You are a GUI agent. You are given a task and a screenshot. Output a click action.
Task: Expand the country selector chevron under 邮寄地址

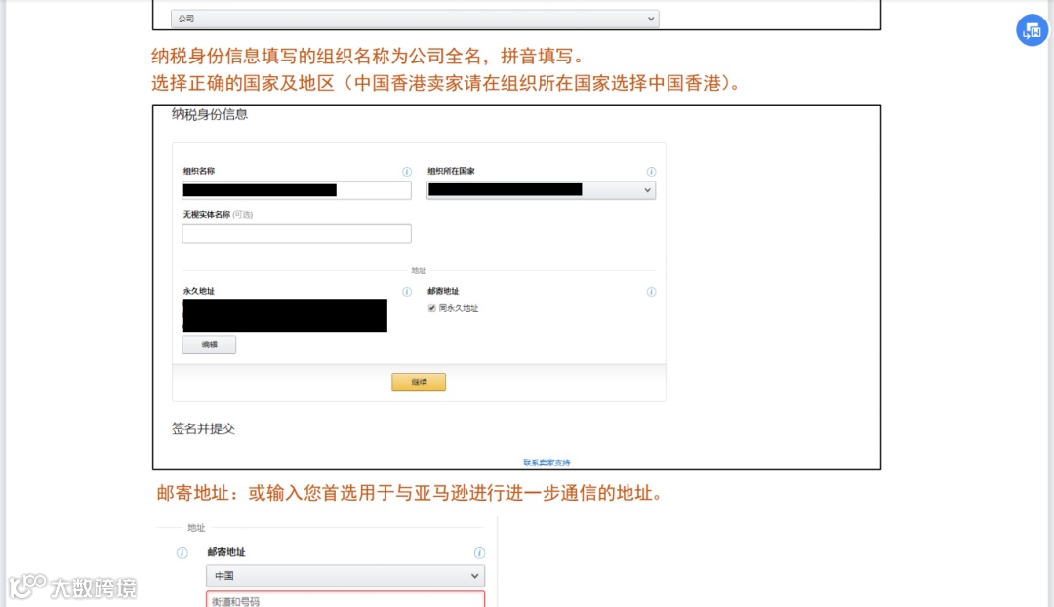click(477, 576)
